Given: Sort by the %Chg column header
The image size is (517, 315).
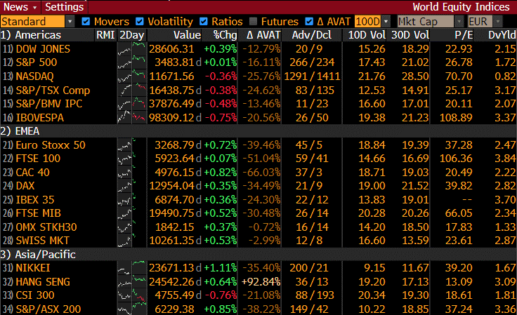Looking at the screenshot, I should (x=225, y=35).
